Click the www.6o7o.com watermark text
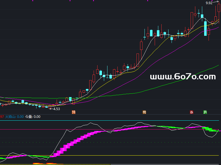This screenshot has height=165, width=221. (183, 77)
